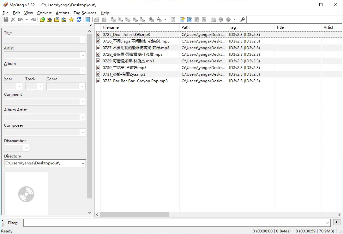Open the Convert menu
The image size is (343, 234).
point(44,13)
